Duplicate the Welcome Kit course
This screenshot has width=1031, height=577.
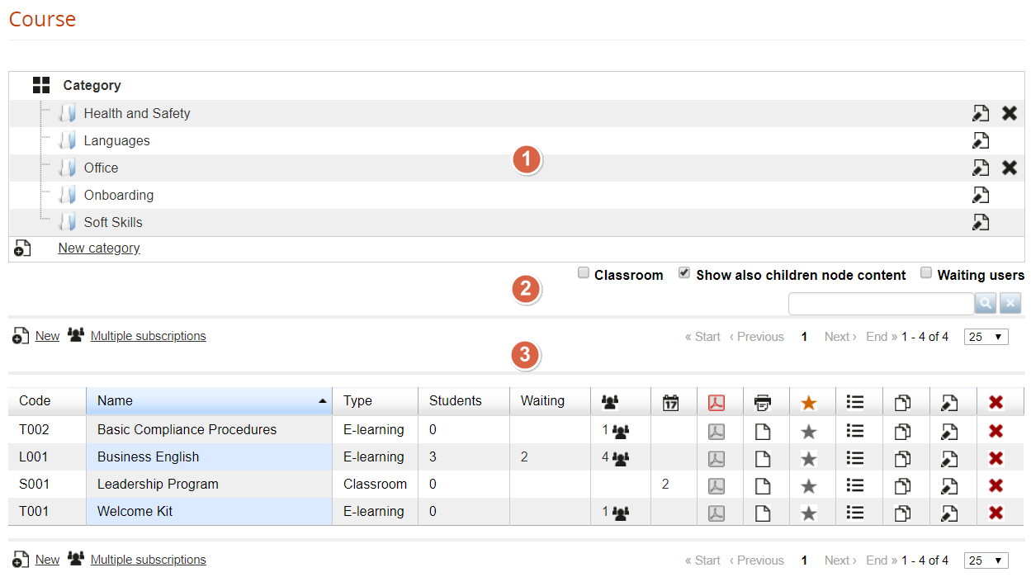pyautogui.click(x=902, y=512)
